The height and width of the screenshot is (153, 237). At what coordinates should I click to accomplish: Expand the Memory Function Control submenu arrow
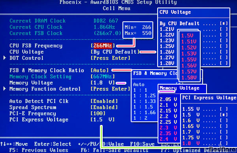pos(4,89)
